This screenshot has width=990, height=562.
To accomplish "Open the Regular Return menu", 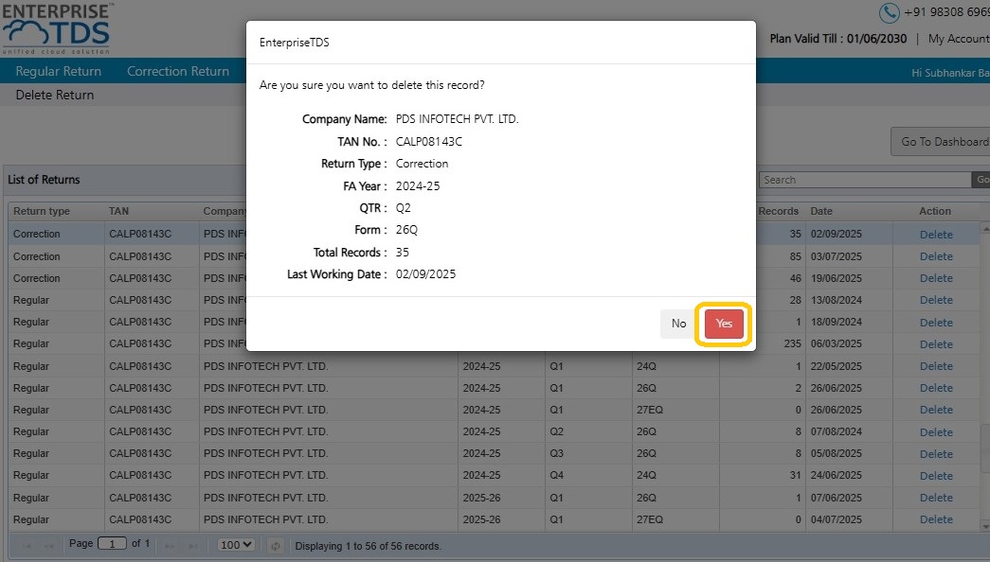I will (x=59, y=72).
